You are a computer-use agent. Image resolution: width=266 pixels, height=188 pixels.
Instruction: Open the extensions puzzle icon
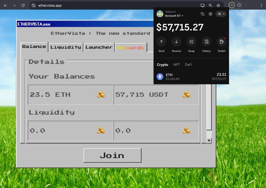coord(239,5)
